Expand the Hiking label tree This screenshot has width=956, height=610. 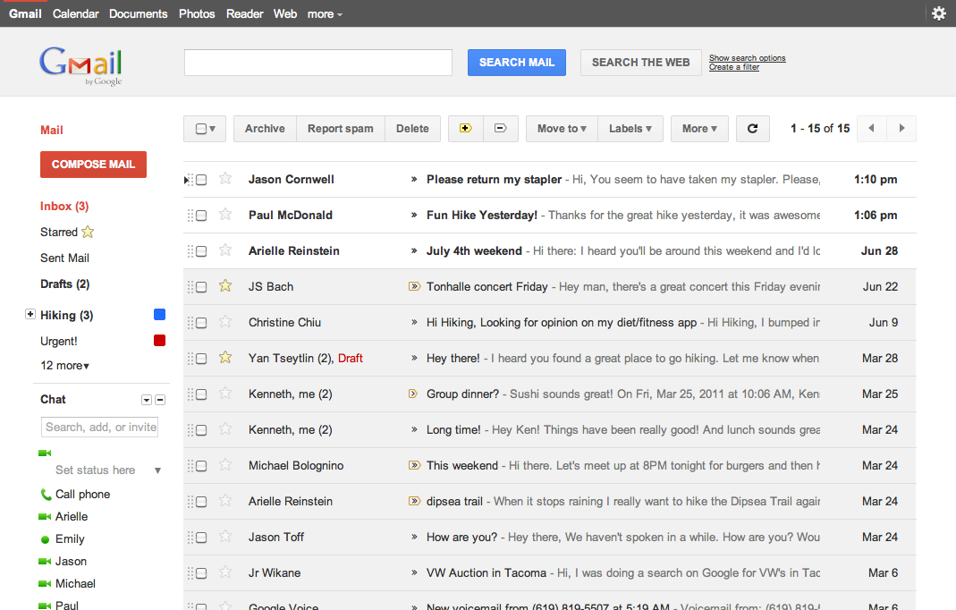click(30, 315)
